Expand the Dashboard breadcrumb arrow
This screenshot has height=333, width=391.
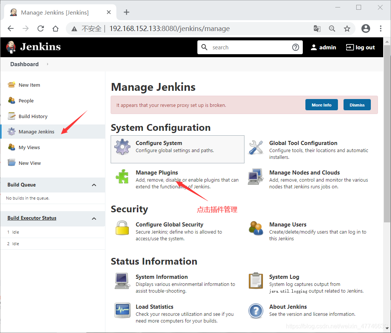[x=47, y=64]
